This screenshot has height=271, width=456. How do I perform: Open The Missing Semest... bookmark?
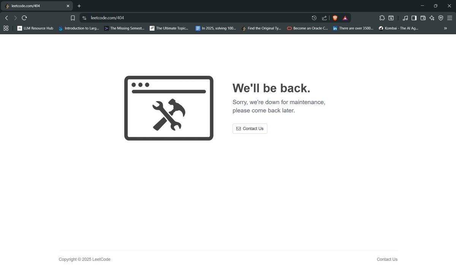pyautogui.click(x=124, y=28)
